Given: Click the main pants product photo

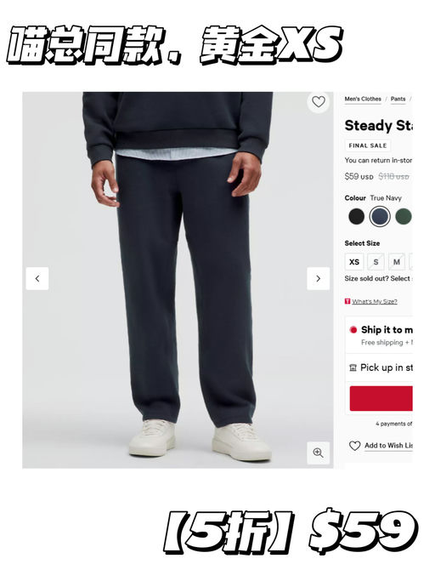Looking at the screenshot, I should click(x=178, y=280).
